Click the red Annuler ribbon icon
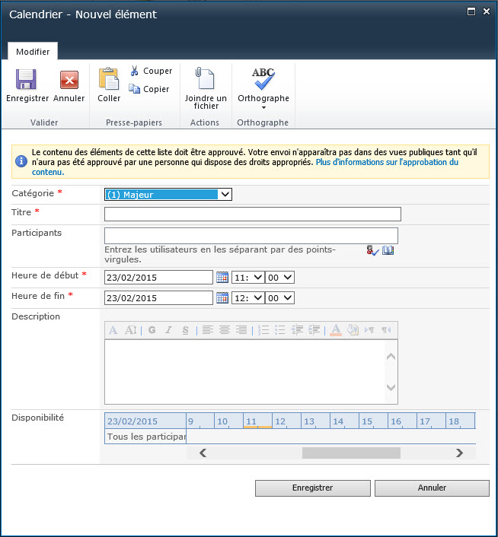Screen dimensions: 498x537 pyautogui.click(x=69, y=80)
